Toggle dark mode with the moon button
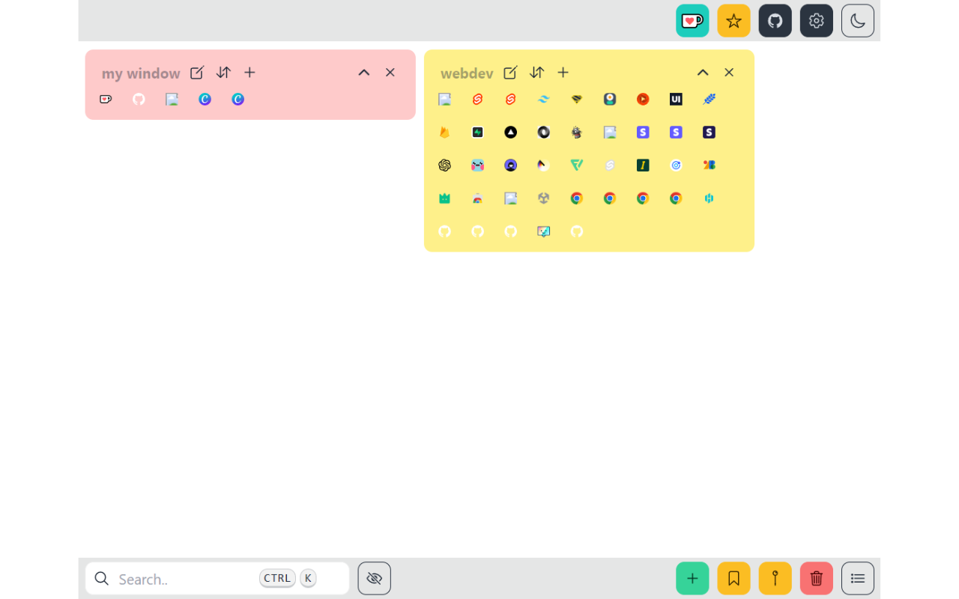This screenshot has width=959, height=599. [857, 20]
